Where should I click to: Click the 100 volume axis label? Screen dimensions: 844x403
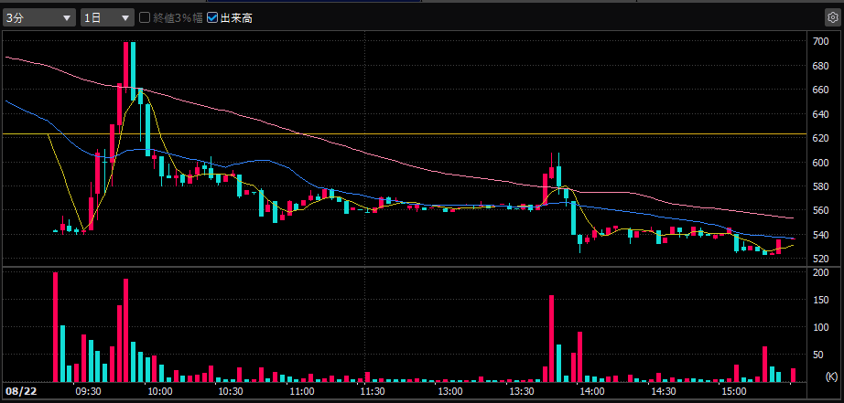click(x=820, y=327)
